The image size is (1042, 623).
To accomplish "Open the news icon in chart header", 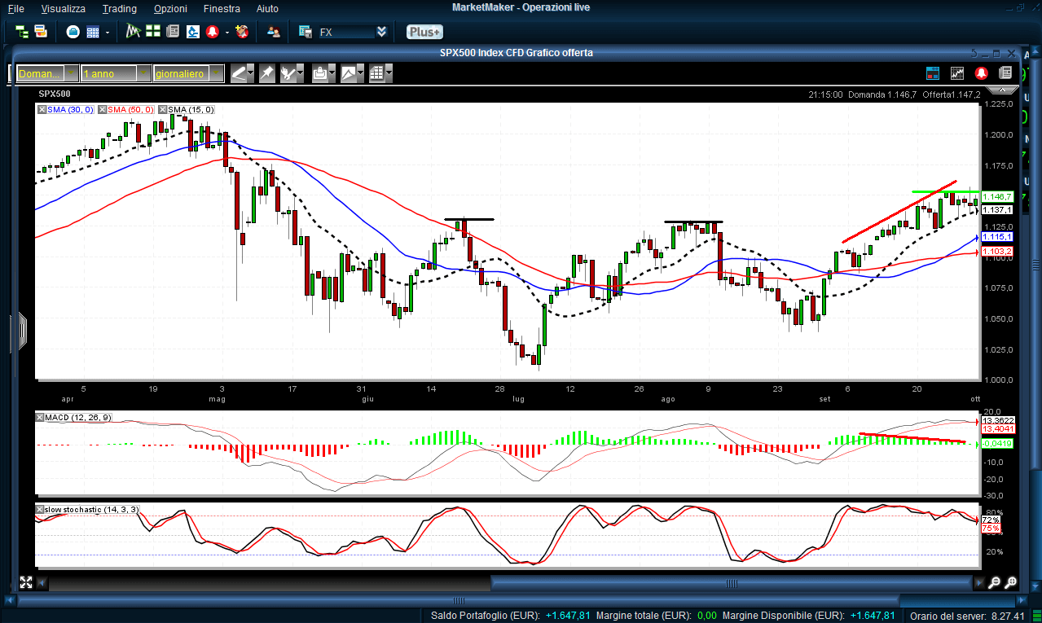I will pyautogui.click(x=1005, y=73).
